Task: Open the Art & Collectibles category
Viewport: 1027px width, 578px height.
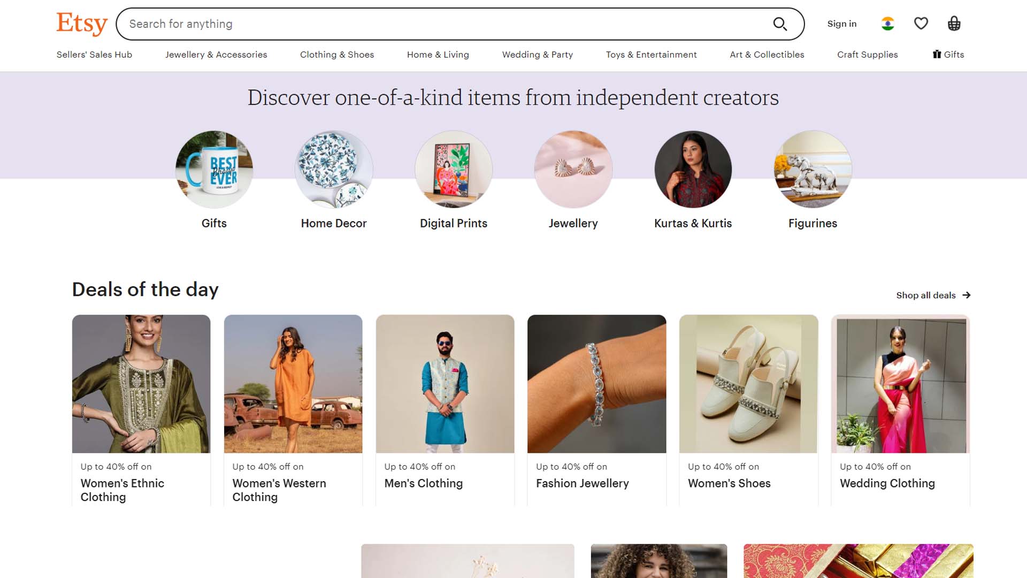Action: pyautogui.click(x=767, y=55)
